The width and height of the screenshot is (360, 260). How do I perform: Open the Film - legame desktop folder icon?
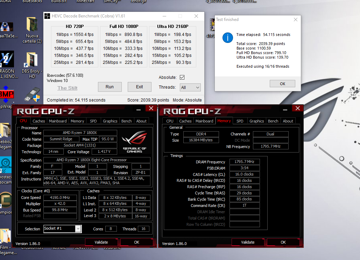pyautogui.click(x=6, y=236)
